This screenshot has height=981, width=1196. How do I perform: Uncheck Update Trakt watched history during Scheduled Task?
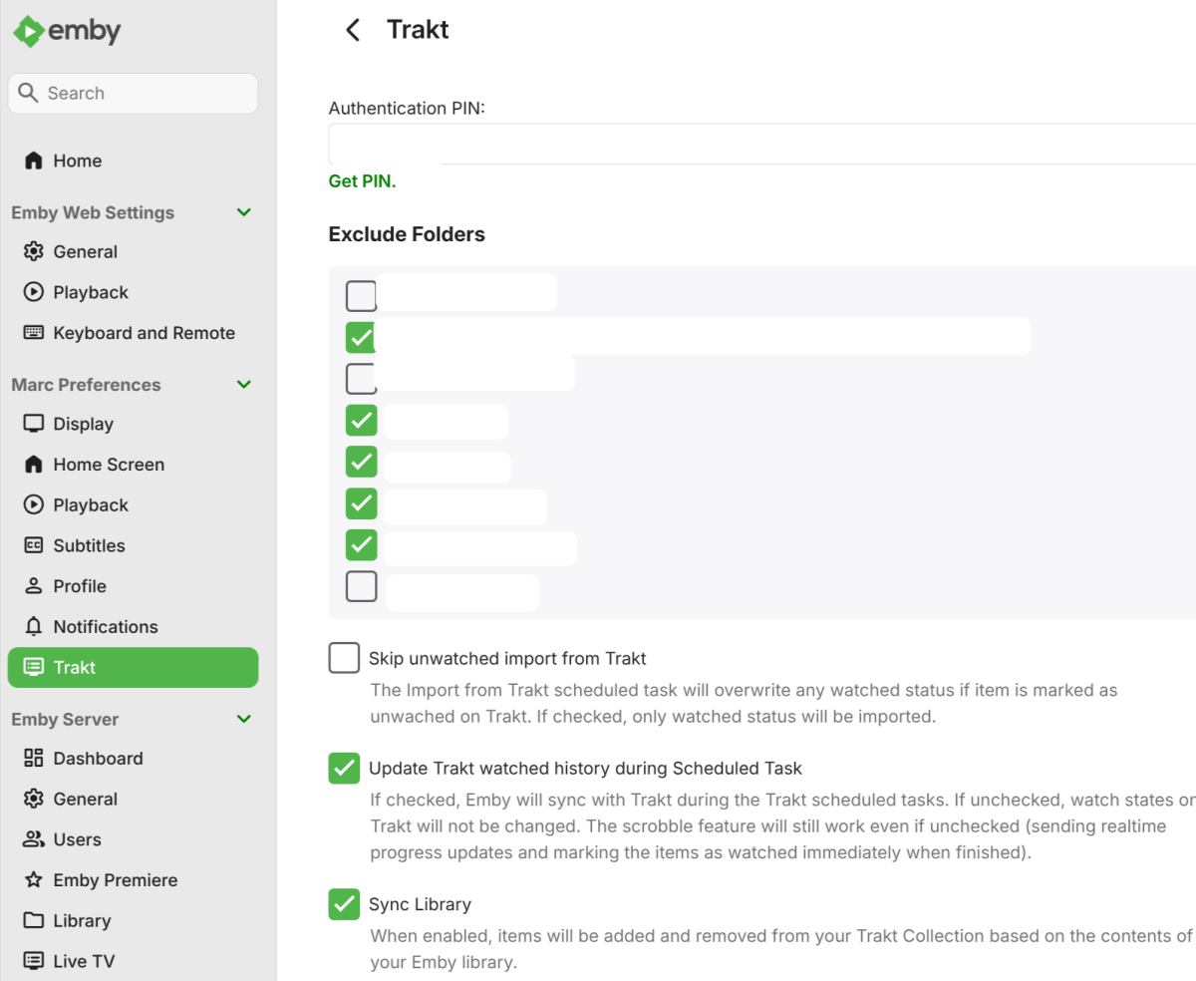tap(344, 768)
